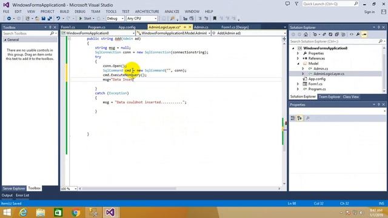Open Internet Explorer from the taskbar
388x218 pixels.
23,213
